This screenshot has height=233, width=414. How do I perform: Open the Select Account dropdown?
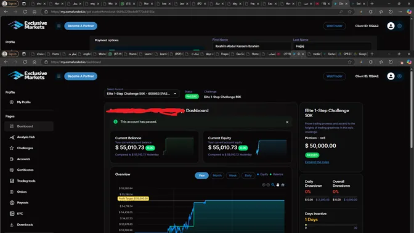[x=142, y=94]
